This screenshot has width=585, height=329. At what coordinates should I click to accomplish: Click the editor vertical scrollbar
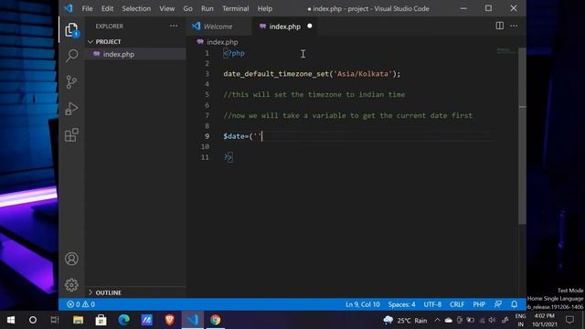click(x=522, y=136)
